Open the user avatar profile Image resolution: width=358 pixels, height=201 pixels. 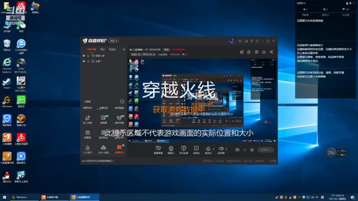point(231,41)
